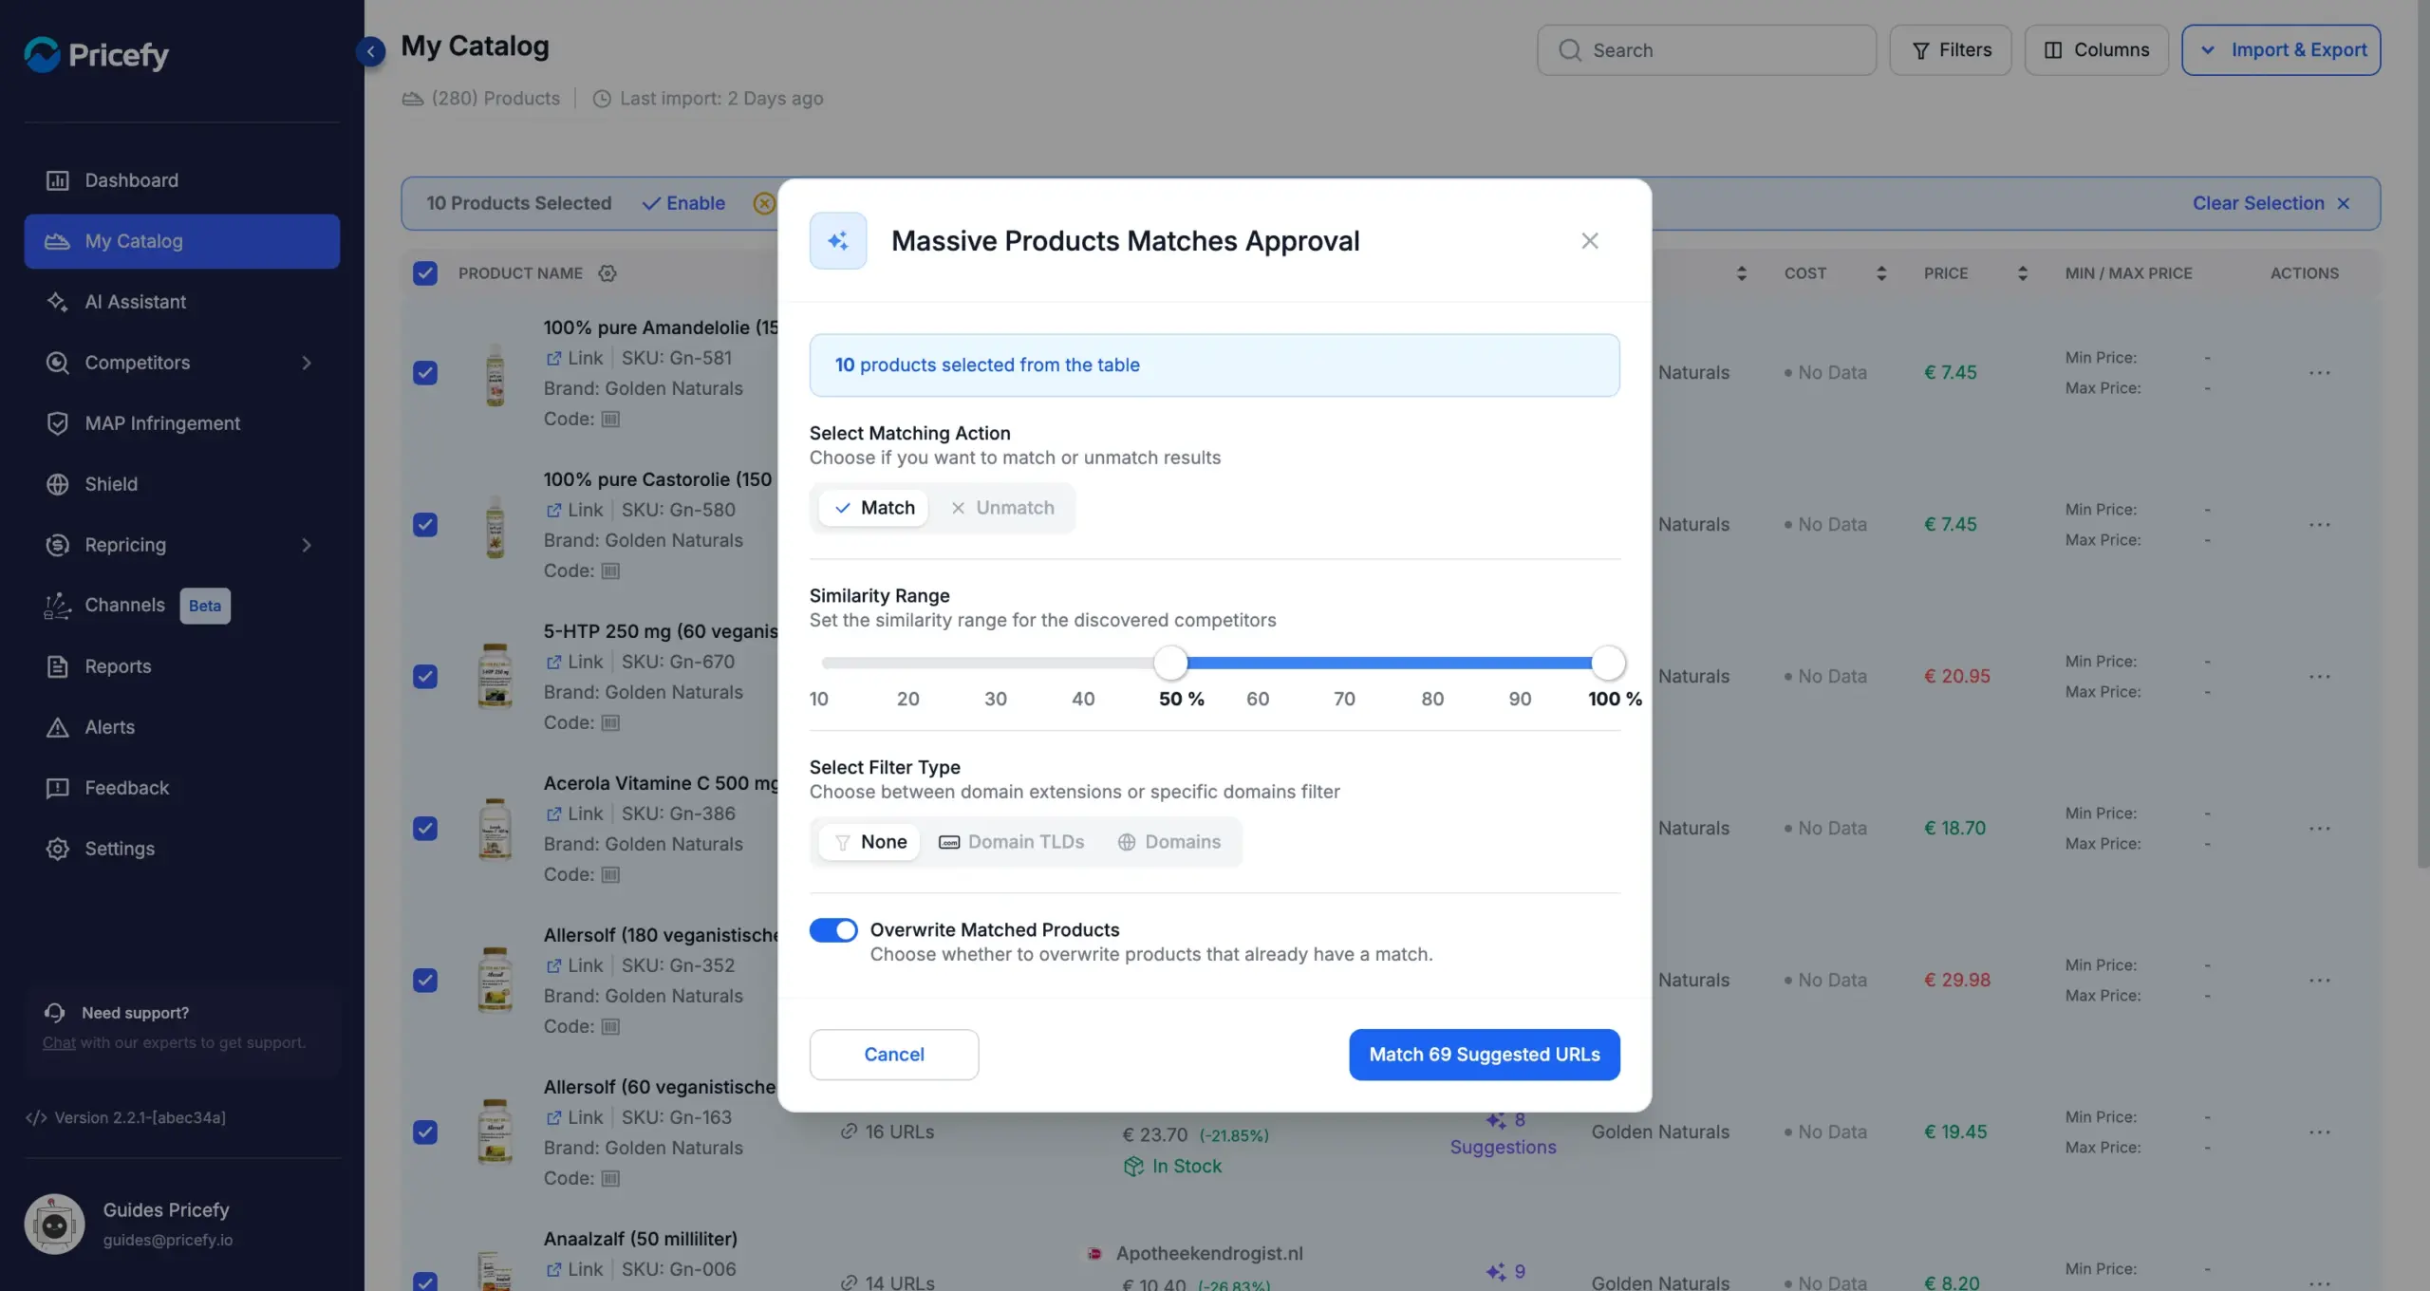
Task: Click the Guides Pricefy user avatar
Action: point(54,1225)
